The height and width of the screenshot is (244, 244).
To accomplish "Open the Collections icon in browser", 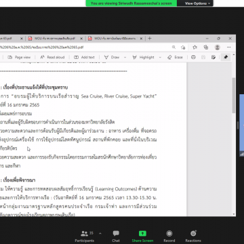I will 206,47.
